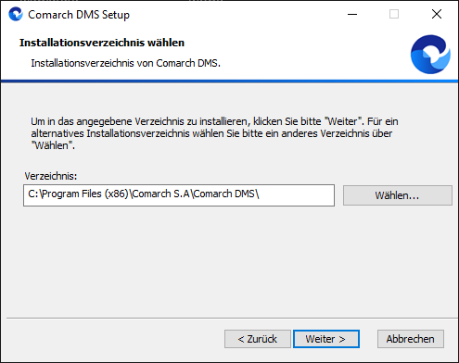Click the Comarch DMS title bar icon
459x363 pixels.
coord(16,14)
